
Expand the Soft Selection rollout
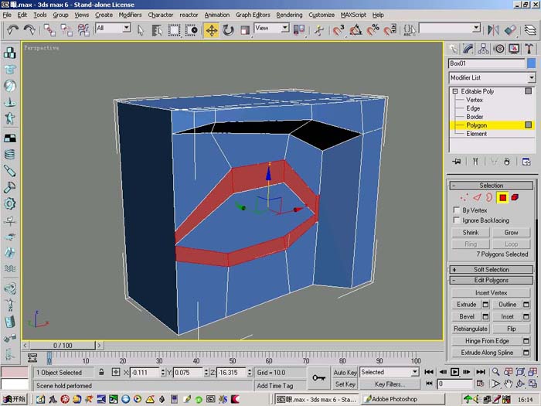(491, 270)
